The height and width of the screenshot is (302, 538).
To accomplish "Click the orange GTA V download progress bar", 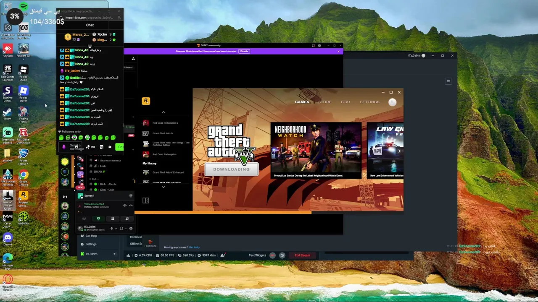I will click(x=223, y=212).
